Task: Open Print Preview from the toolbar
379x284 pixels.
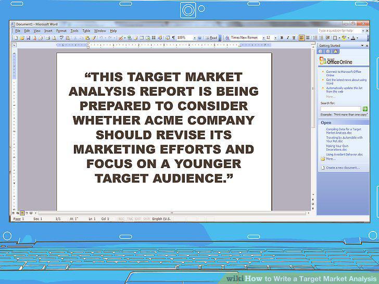Action: [54, 37]
